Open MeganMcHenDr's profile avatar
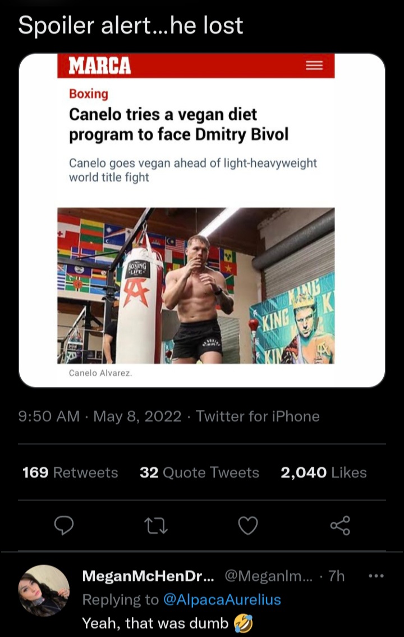Viewport: 404px width, 637px height. 44,591
